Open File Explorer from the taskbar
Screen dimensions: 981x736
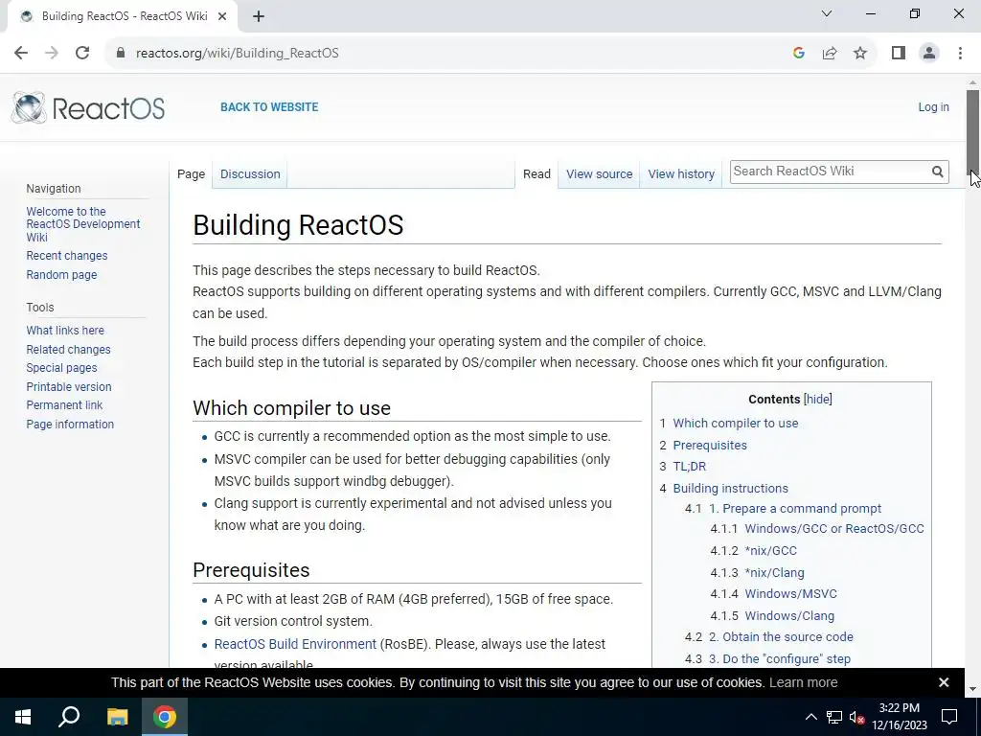(117, 717)
